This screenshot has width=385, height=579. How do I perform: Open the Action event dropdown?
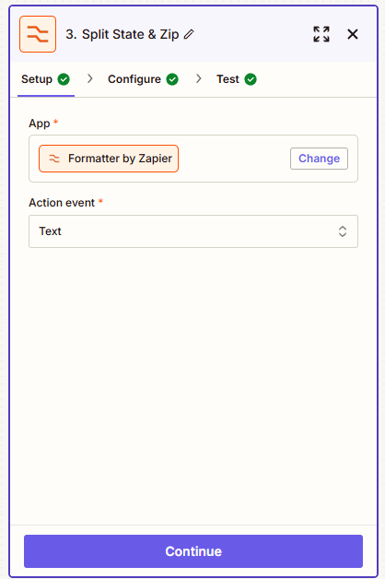pyautogui.click(x=193, y=231)
